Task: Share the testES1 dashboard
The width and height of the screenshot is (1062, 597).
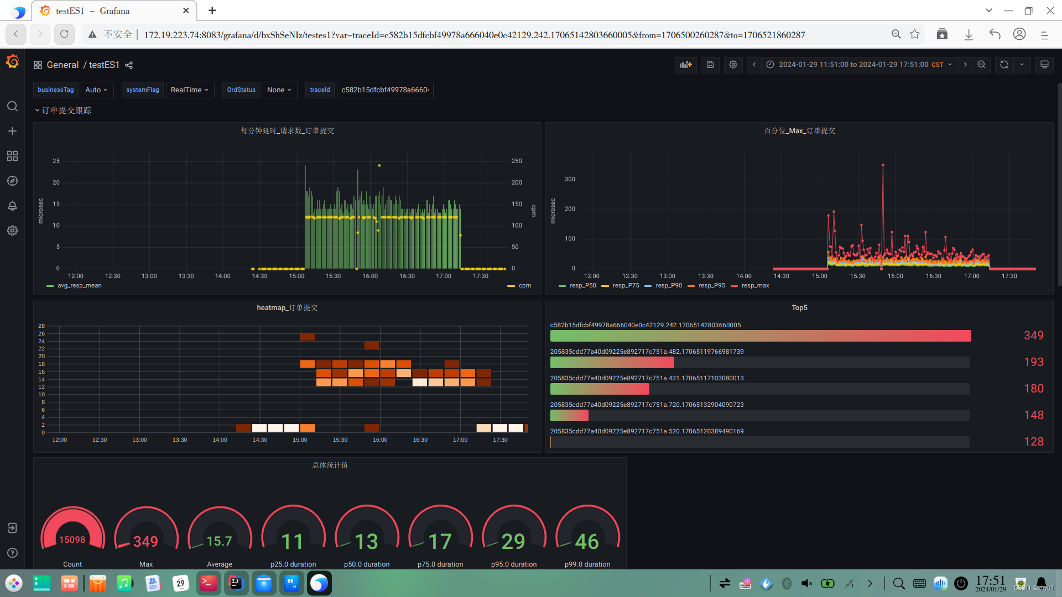Action: tap(129, 65)
